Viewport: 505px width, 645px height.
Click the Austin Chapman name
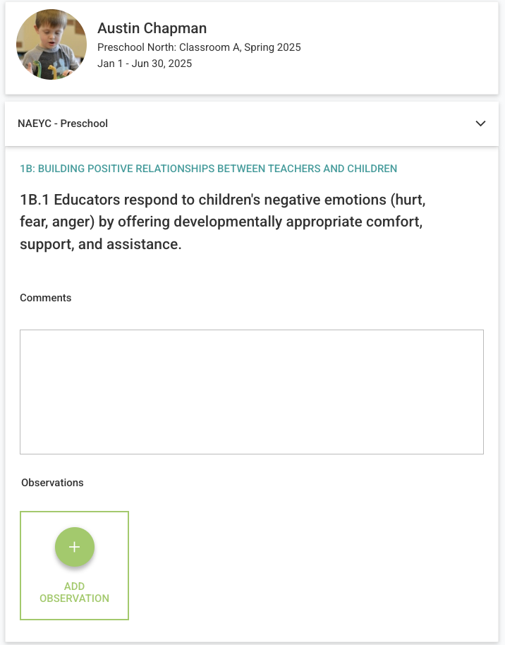[152, 28]
